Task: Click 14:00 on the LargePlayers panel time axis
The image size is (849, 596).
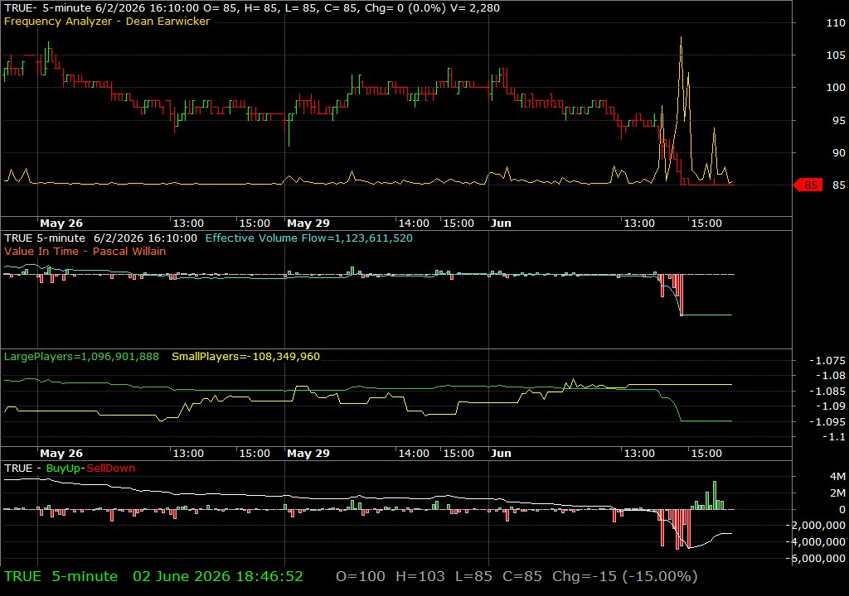Action: pyautogui.click(x=414, y=454)
